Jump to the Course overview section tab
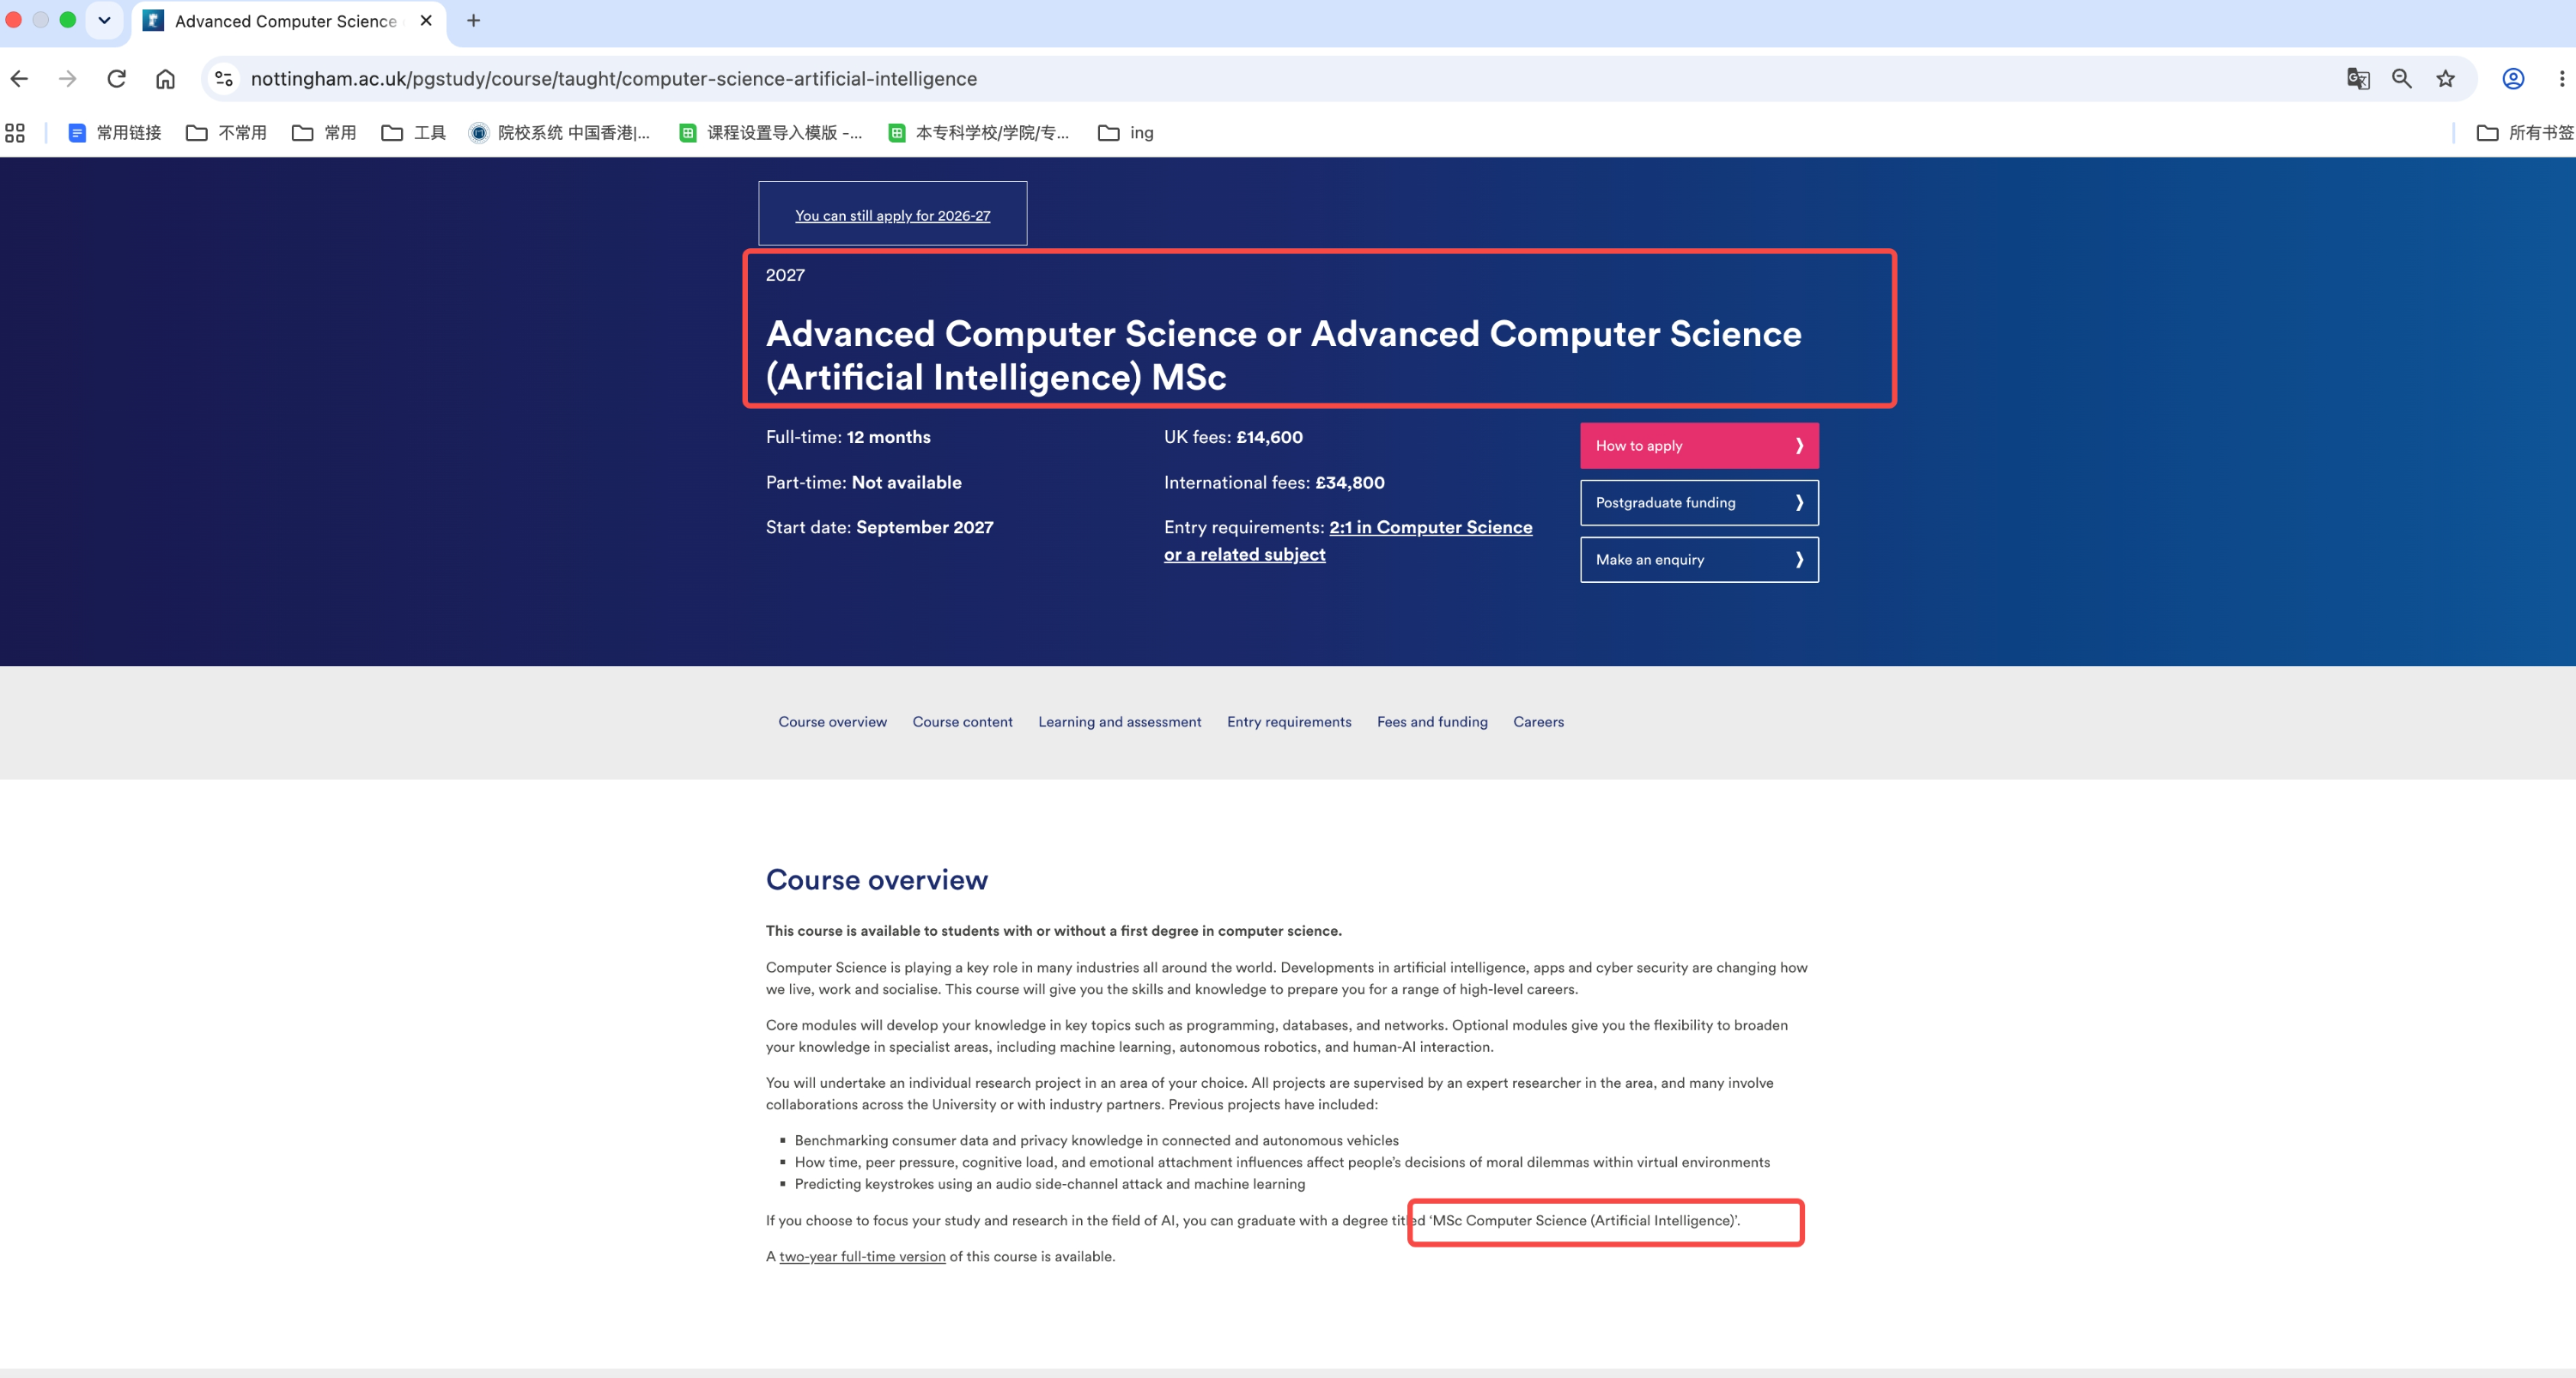 tap(833, 722)
